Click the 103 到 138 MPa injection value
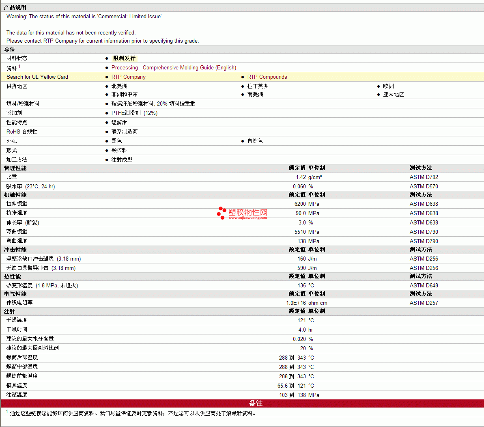This screenshot has width=484, height=427. (x=299, y=395)
